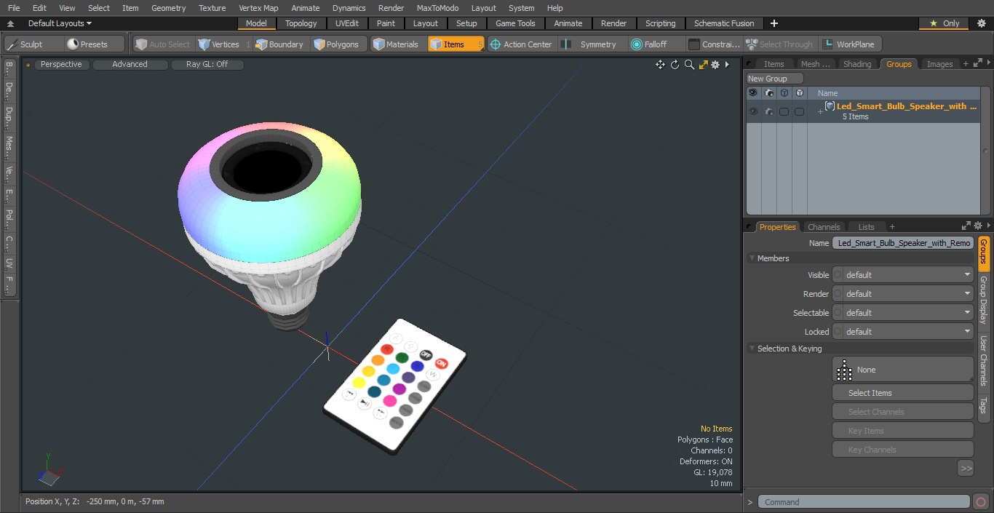This screenshot has width=994, height=513.
Task: Open the Selectable dropdown
Action: point(903,313)
